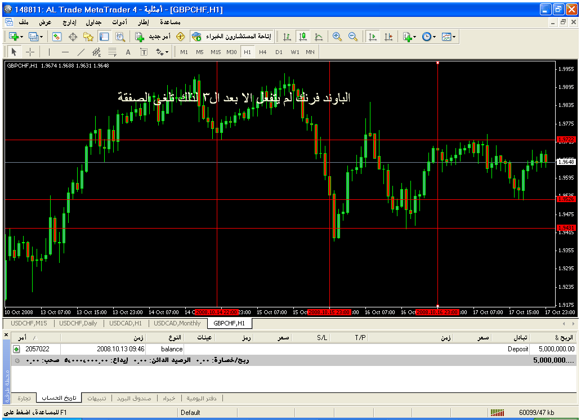Select the Fibonacci retracement tool

click(112, 52)
